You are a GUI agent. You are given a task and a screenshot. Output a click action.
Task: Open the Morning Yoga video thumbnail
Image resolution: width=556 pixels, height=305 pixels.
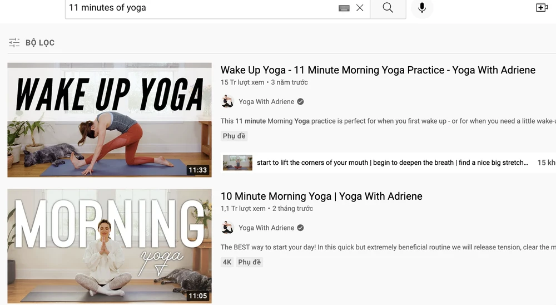tap(110, 246)
